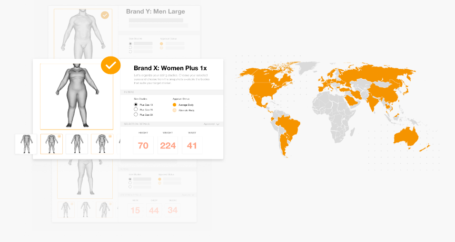Screen dimensions: 455x242
Task: Click the Average Body orange swatch
Action: [174, 105]
